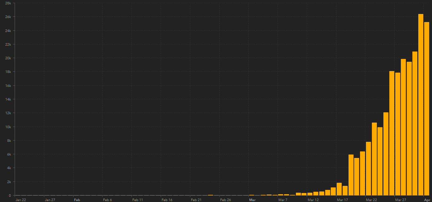Viewport: 432px width, 202px height.
Task: Click the Mar 17 bar just under 2k
Action: pyautogui.click(x=339, y=189)
